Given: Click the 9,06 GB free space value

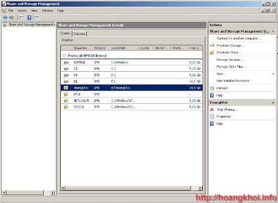Looking at the screenshot, I should 195,75.
